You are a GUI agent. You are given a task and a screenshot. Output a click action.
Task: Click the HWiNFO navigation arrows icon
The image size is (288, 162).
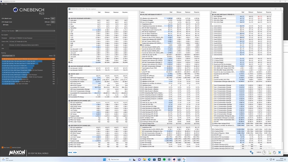71,152
